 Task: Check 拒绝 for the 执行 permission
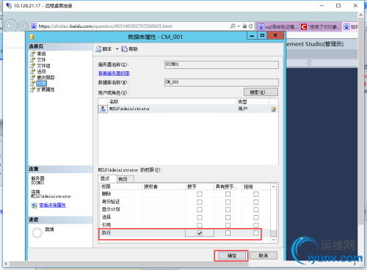point(256,233)
